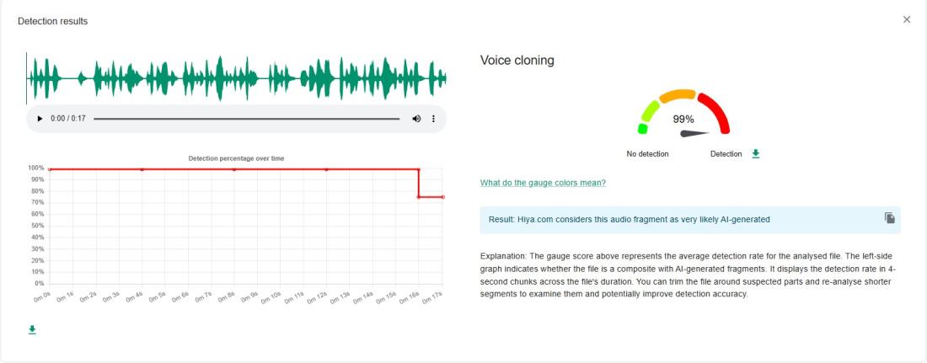Click the chart data point at 12s
This screenshot has height=363, width=927.
pos(326,169)
